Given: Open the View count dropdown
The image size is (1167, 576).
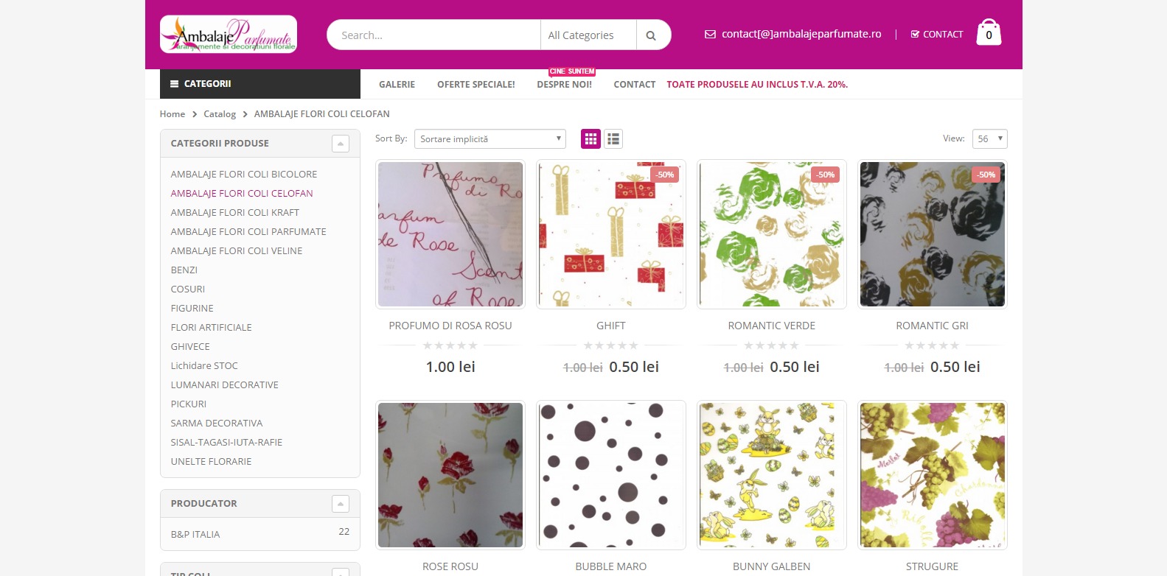Looking at the screenshot, I should pos(989,138).
